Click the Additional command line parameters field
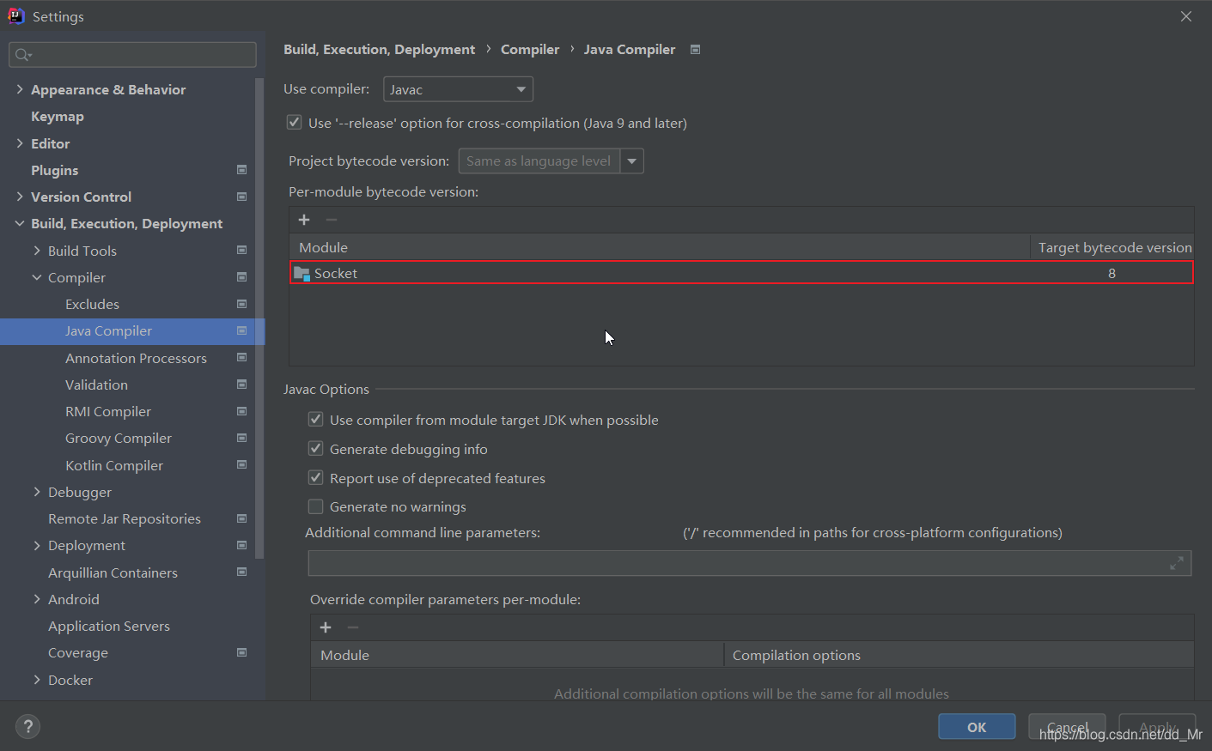Viewport: 1212px width, 751px height. [749, 563]
